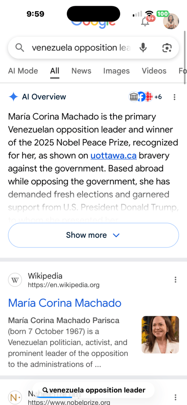Open María Corina Machado Wikipedia link
Viewport: 187px width, 405px height.
pyautogui.click(x=65, y=303)
